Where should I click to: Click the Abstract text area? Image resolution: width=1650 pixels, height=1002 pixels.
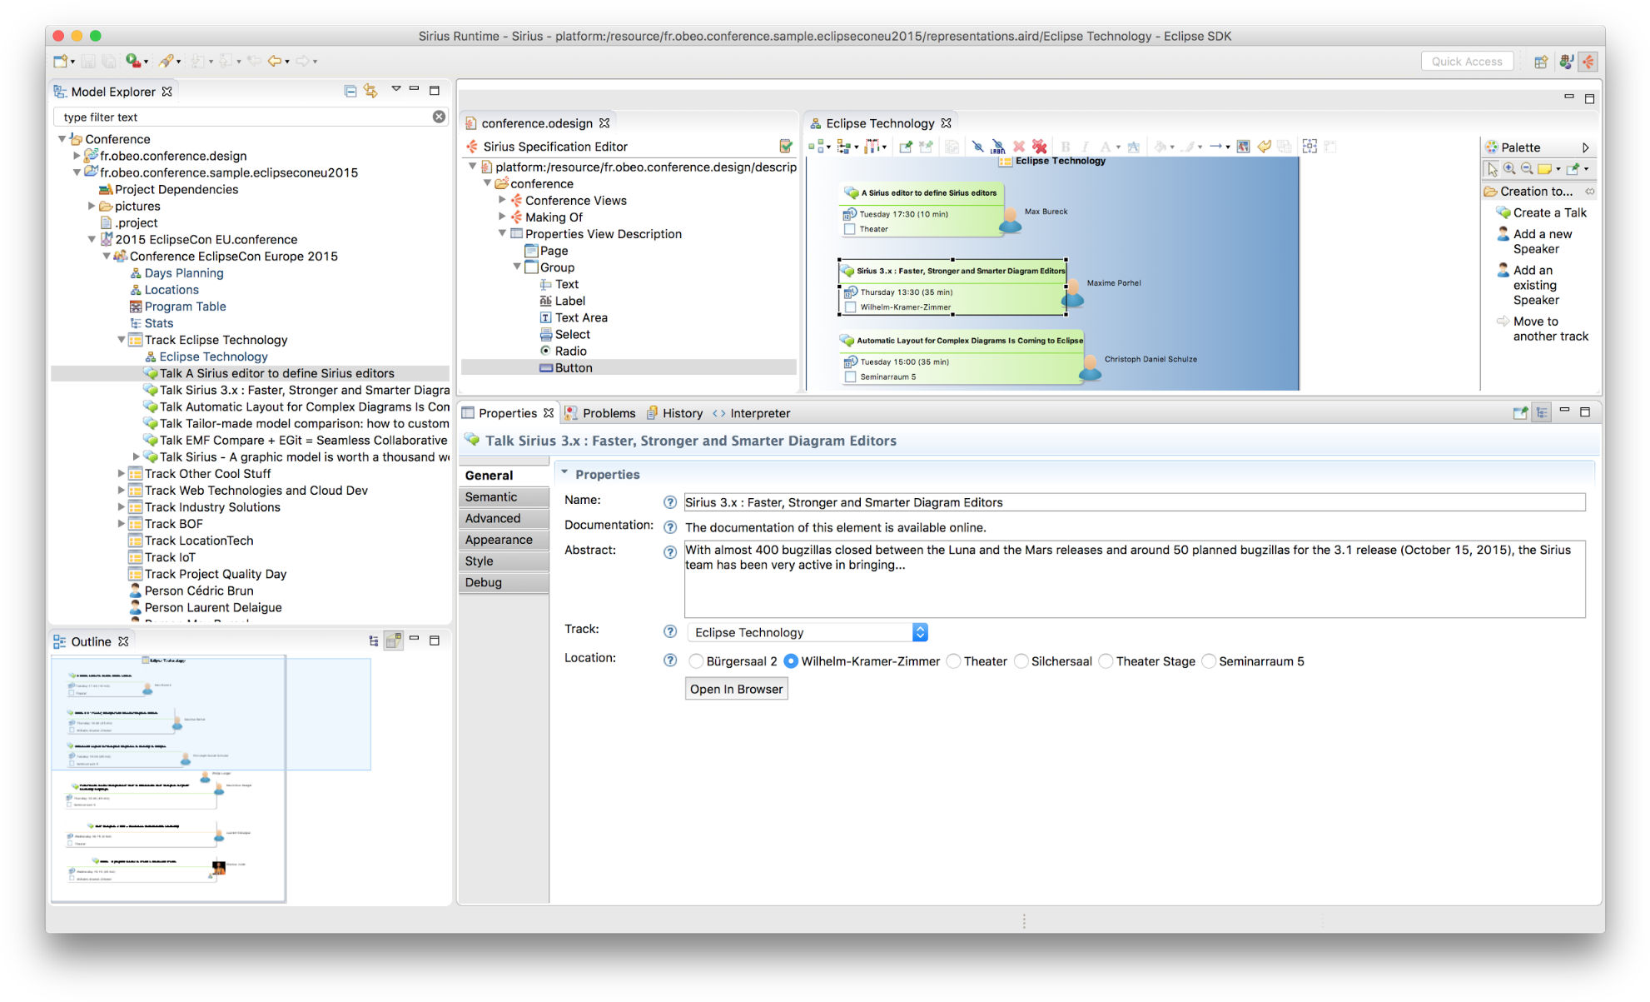point(1135,579)
